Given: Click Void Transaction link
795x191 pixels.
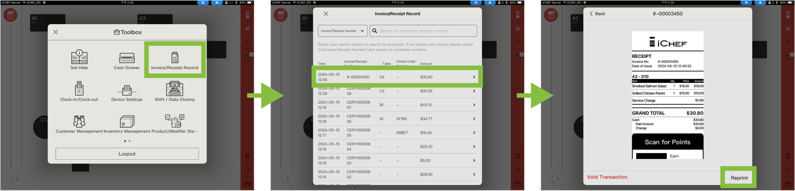Looking at the screenshot, I should tap(607, 177).
